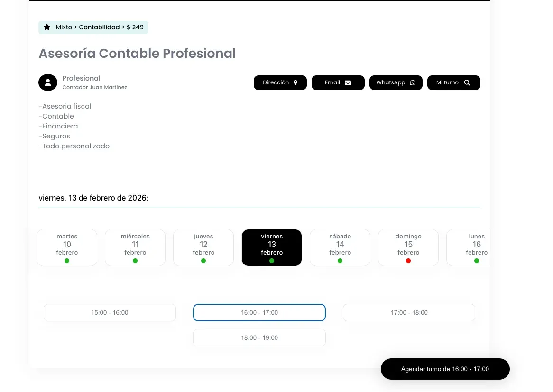
Task: Switch to the sábado 14 febrero date
Action: (340, 247)
